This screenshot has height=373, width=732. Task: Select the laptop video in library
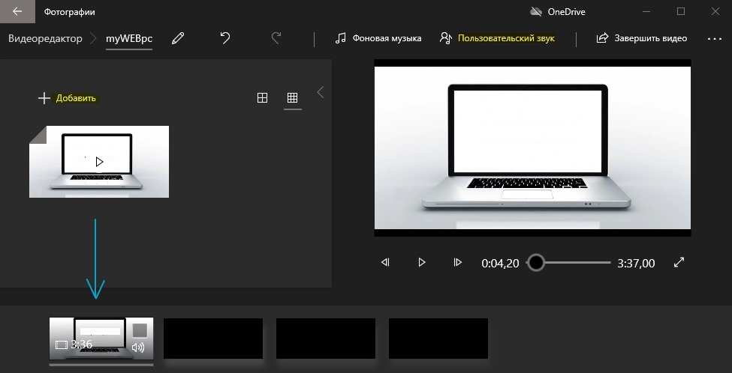[x=99, y=161]
